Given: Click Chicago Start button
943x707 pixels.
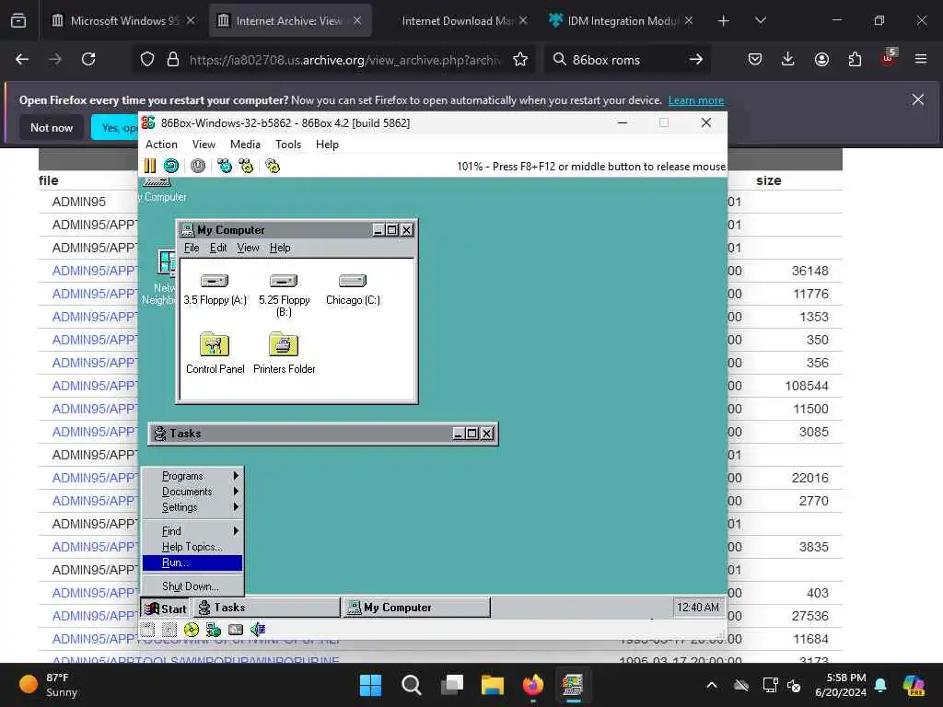Looking at the screenshot, I should 166,608.
